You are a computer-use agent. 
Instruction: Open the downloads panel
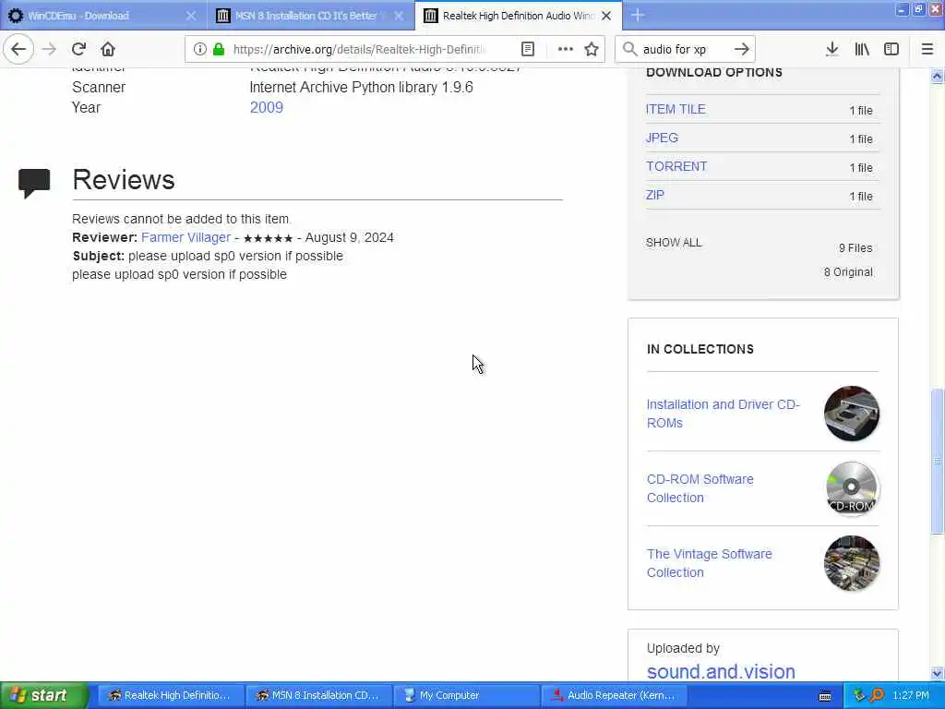point(832,49)
